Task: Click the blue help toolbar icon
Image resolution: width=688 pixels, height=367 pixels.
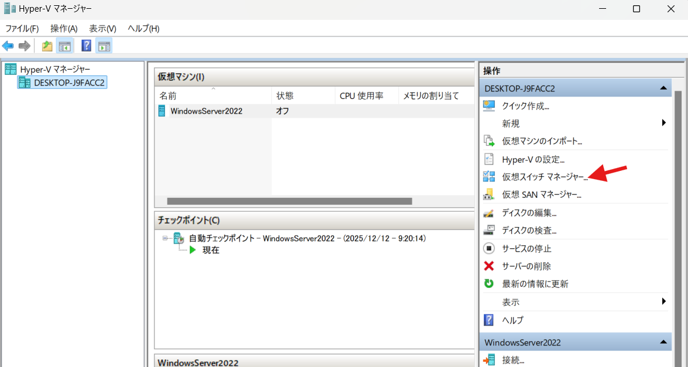Action: coord(87,46)
